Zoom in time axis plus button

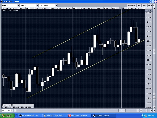point(151,111)
